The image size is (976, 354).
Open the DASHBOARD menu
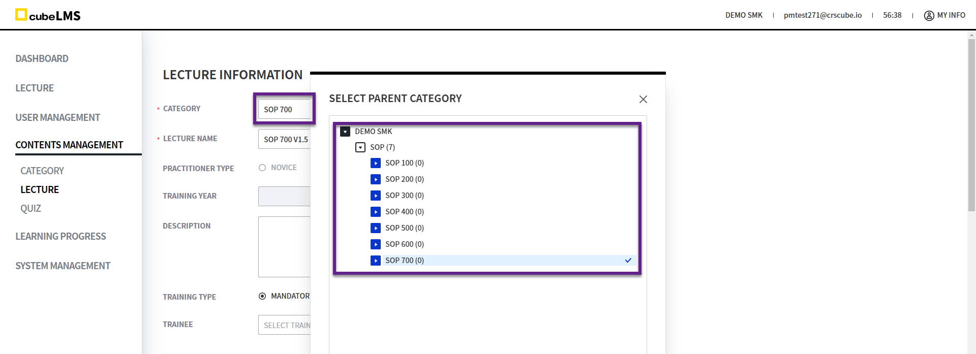pyautogui.click(x=42, y=59)
